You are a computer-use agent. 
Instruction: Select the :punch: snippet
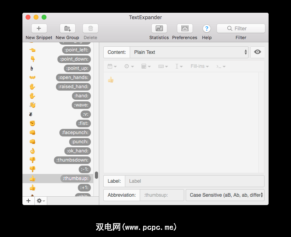click(58, 142)
